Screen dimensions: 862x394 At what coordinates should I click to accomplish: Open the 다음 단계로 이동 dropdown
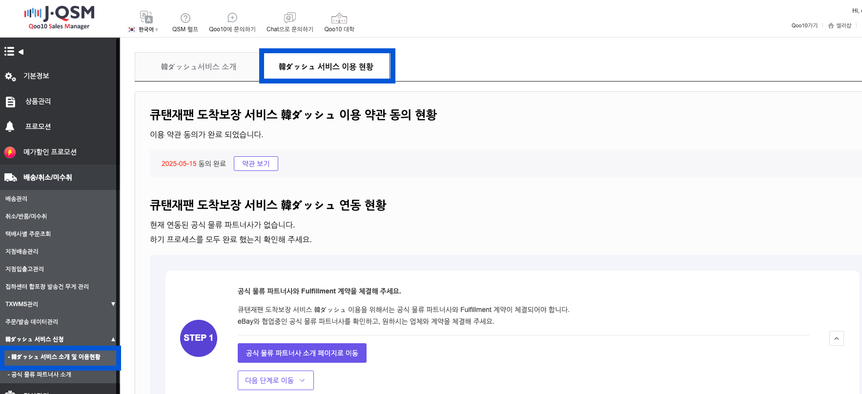pos(276,380)
